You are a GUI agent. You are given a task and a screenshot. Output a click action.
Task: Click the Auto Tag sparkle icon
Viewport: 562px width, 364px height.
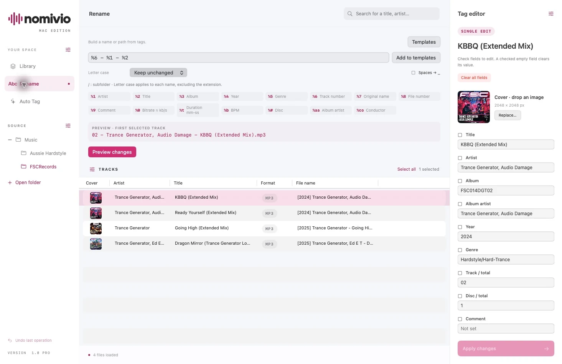pyautogui.click(x=13, y=102)
